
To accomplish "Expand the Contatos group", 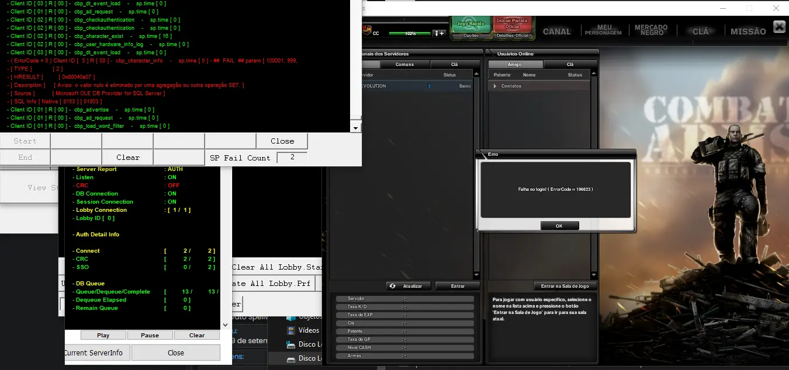I will pyautogui.click(x=496, y=86).
